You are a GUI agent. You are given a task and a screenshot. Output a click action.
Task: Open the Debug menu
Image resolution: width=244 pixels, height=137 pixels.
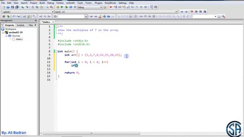[x=50, y=3]
